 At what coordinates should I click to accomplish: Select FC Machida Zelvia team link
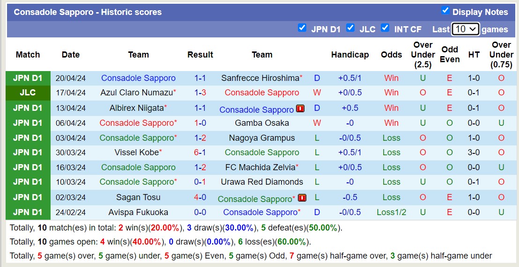click(260, 167)
